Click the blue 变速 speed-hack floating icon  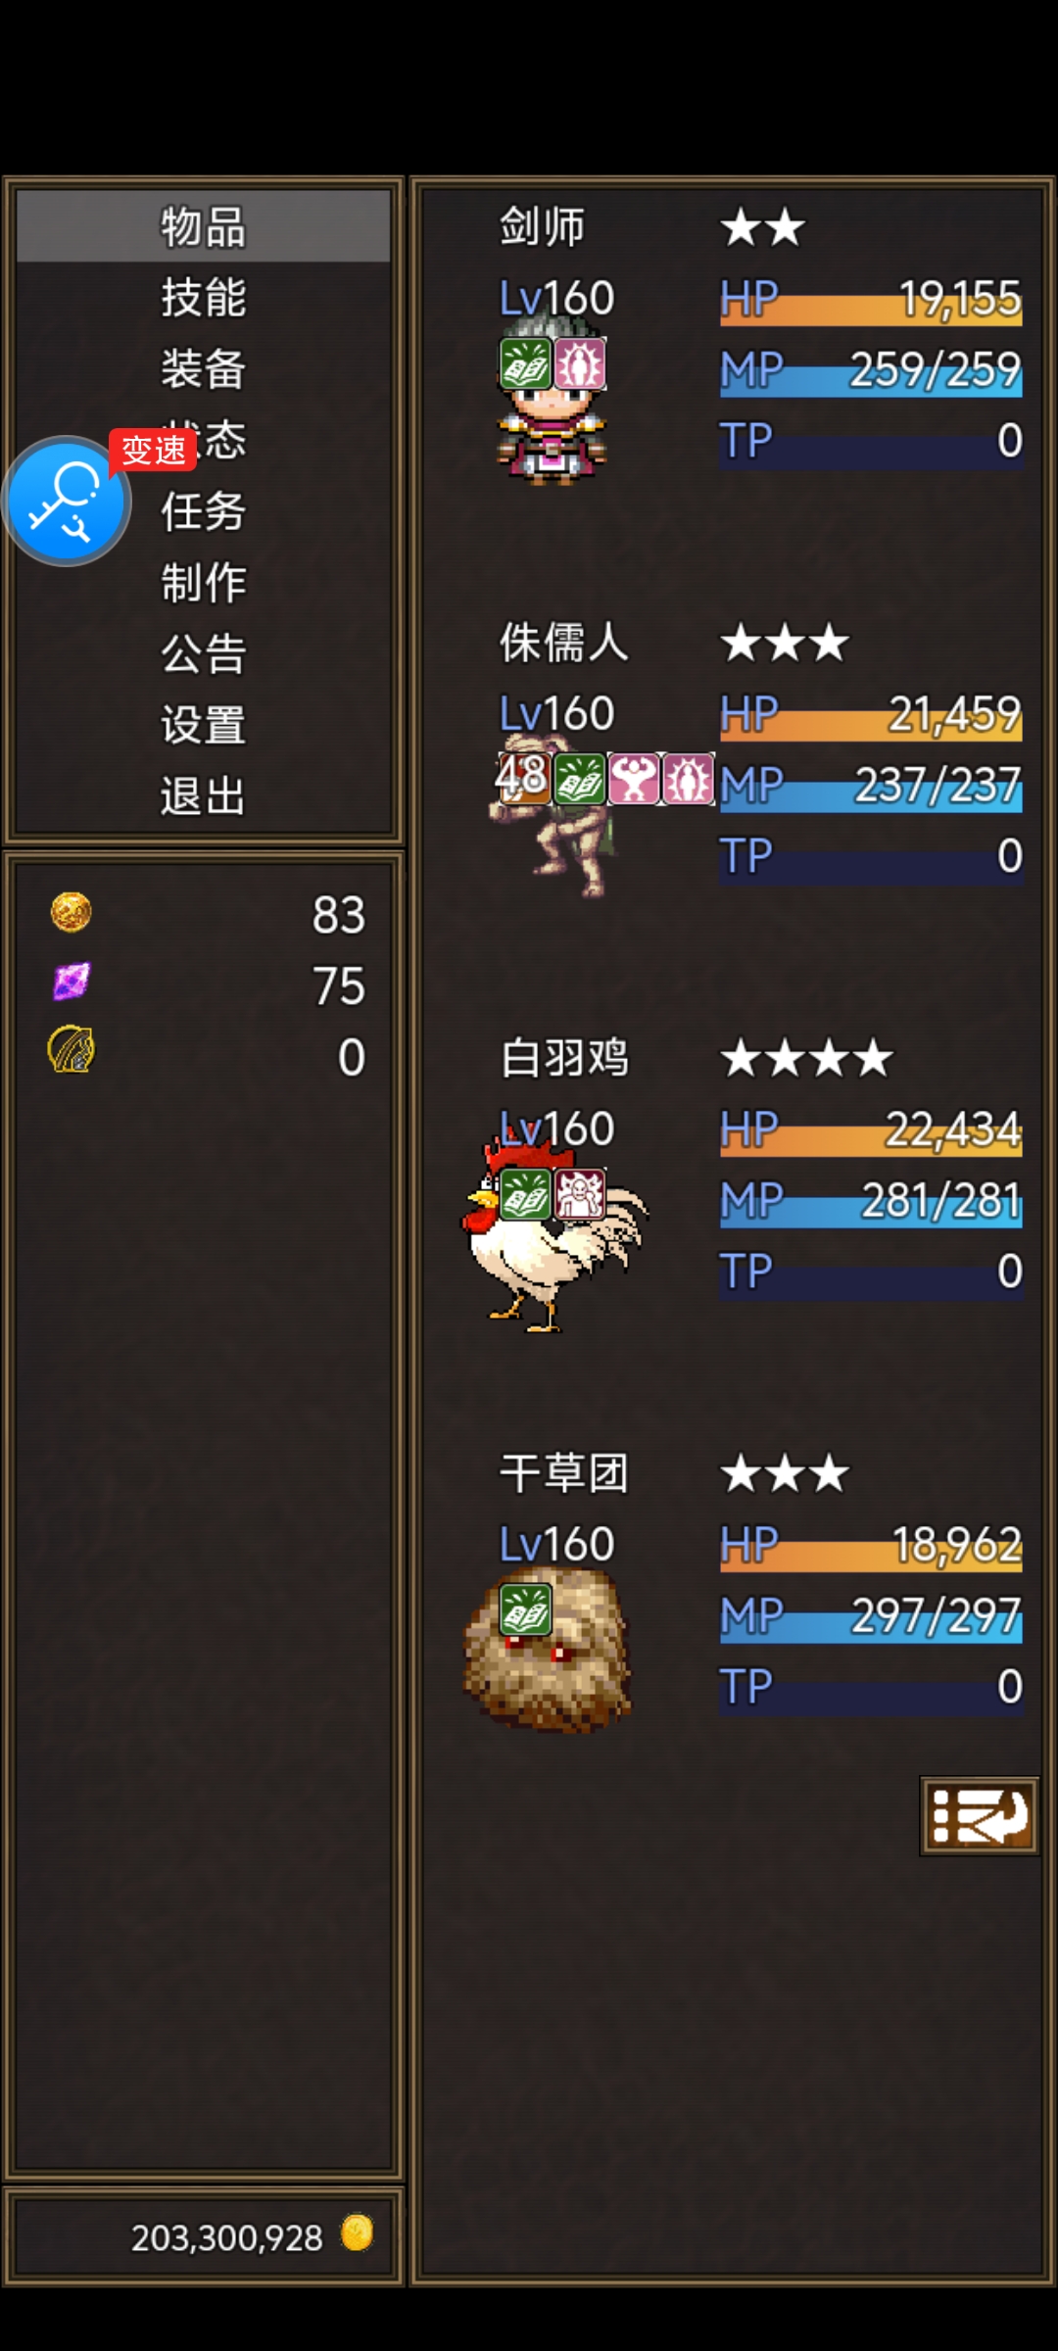[x=67, y=501]
